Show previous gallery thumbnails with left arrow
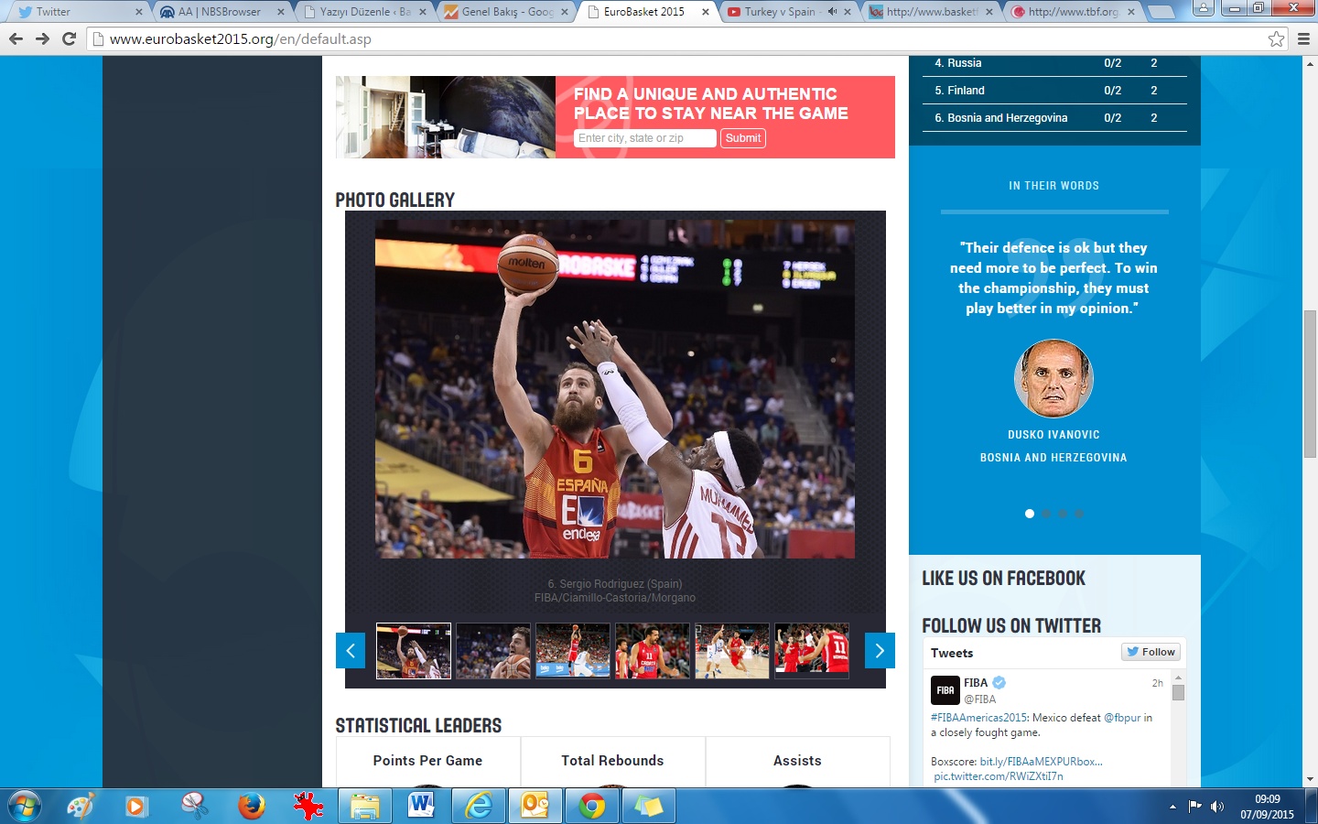 click(351, 651)
